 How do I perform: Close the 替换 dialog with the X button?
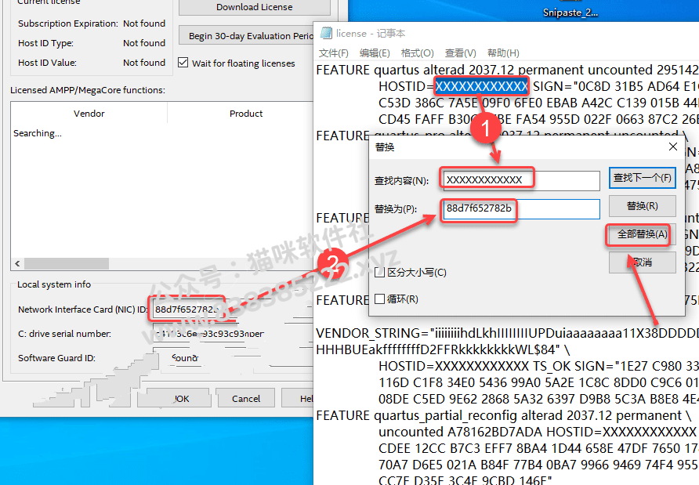673,147
